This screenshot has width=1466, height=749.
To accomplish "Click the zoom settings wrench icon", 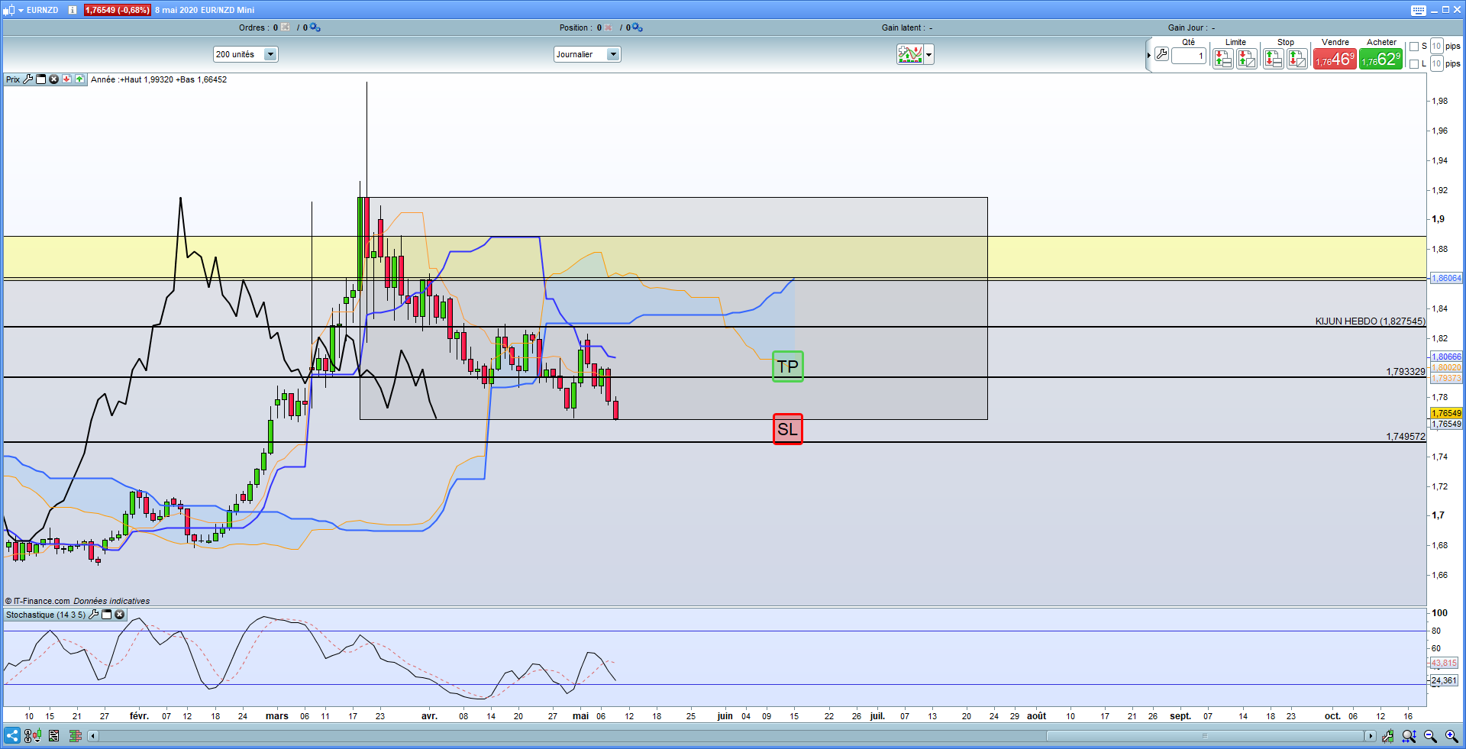I will click(1388, 736).
